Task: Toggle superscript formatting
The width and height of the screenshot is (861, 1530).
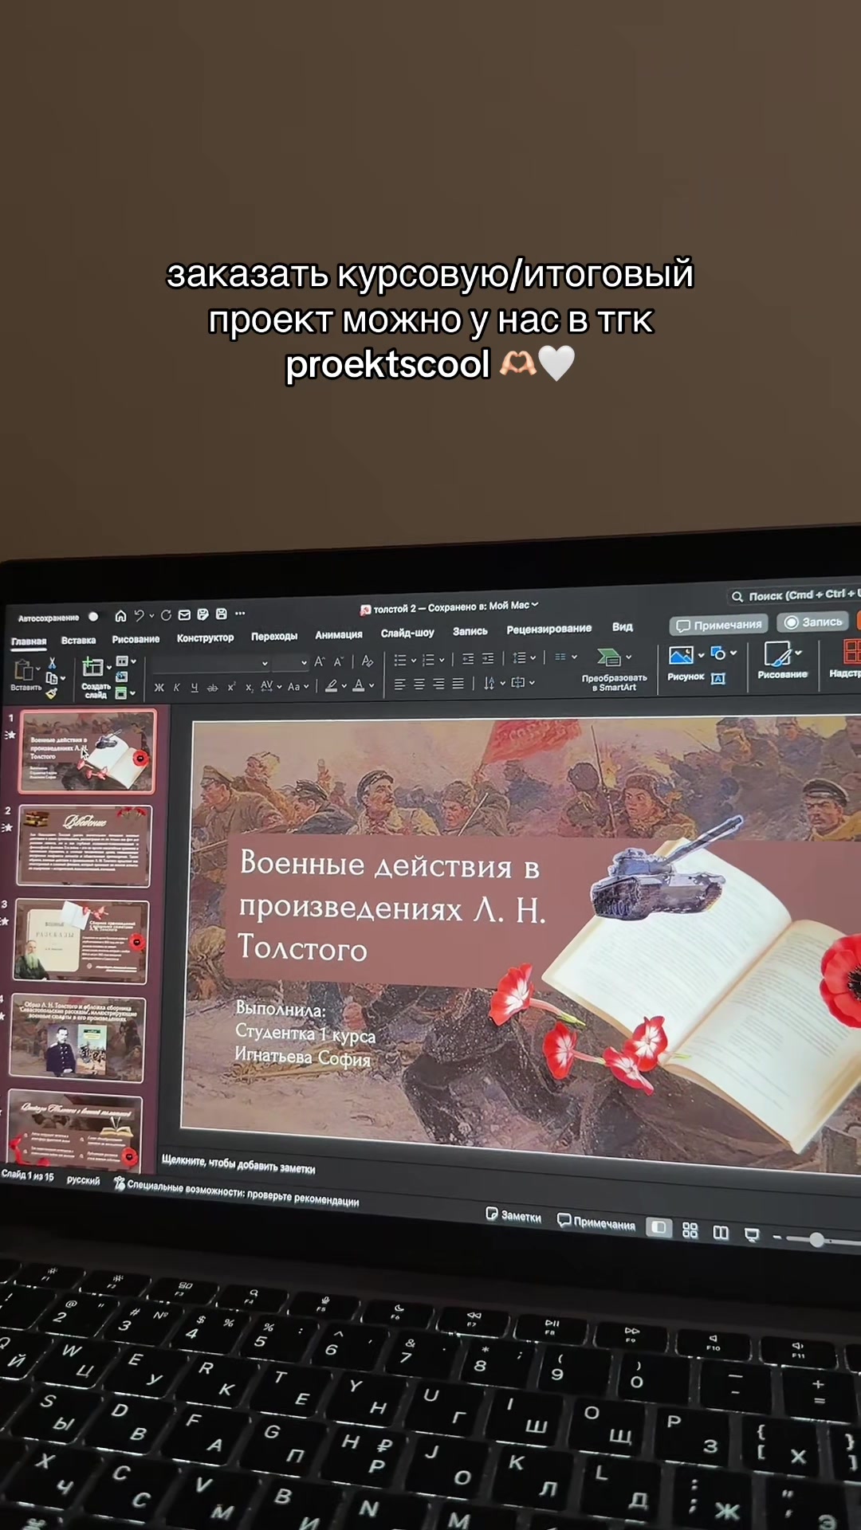Action: click(x=231, y=687)
